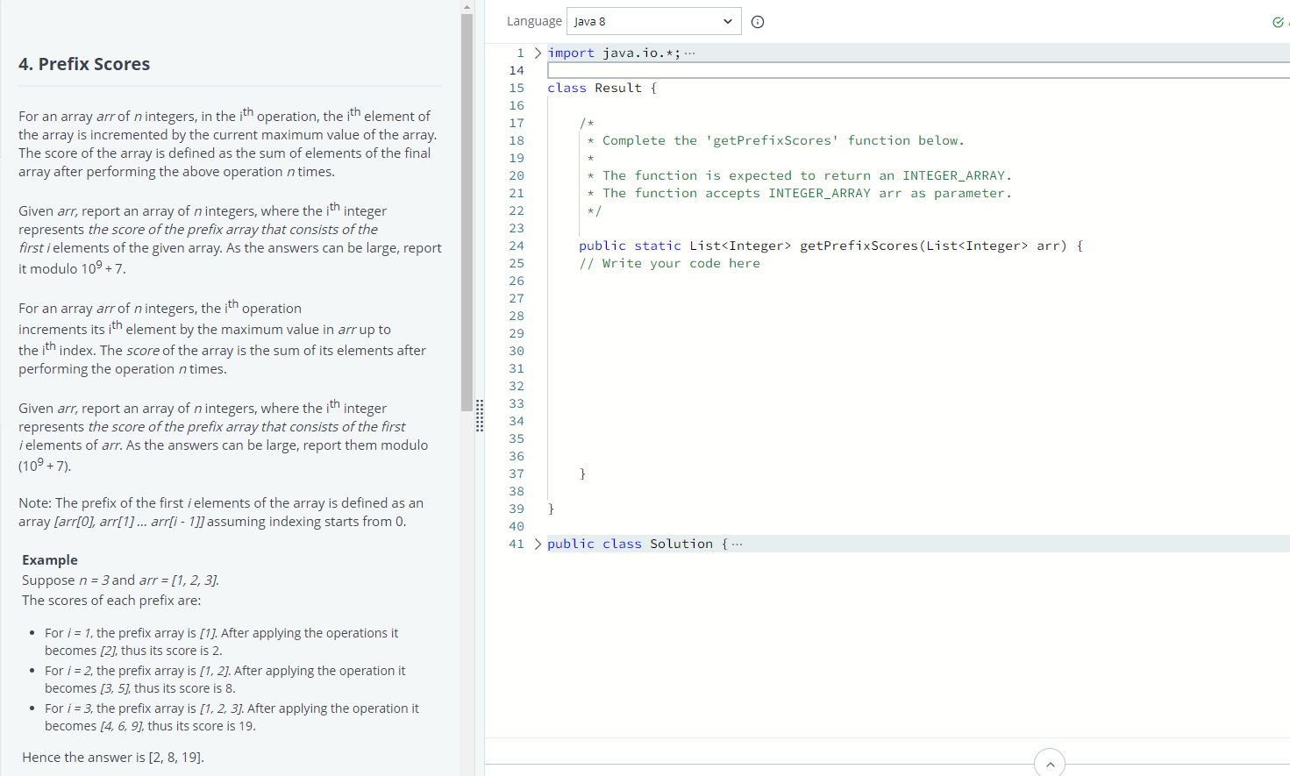
Task: Click the chevron-up button below the editor
Action: pos(1050,763)
